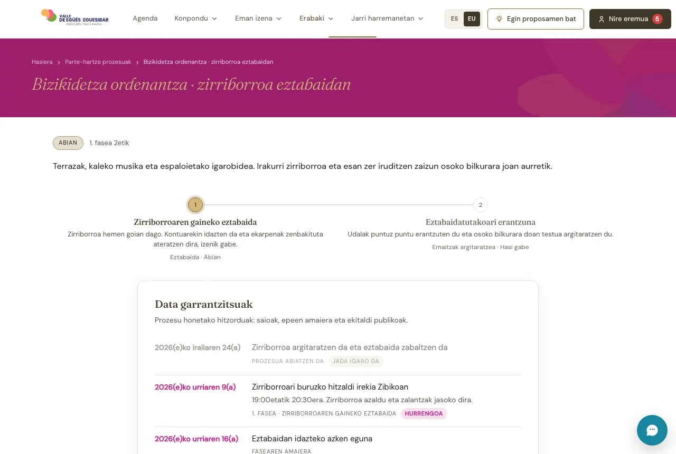Click the current page breadcrumb text

pyautogui.click(x=209, y=62)
